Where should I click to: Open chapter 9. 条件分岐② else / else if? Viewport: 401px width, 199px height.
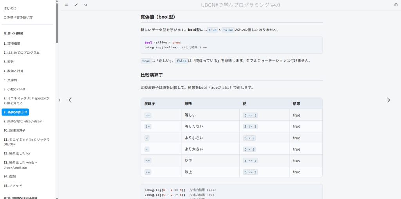point(23,121)
